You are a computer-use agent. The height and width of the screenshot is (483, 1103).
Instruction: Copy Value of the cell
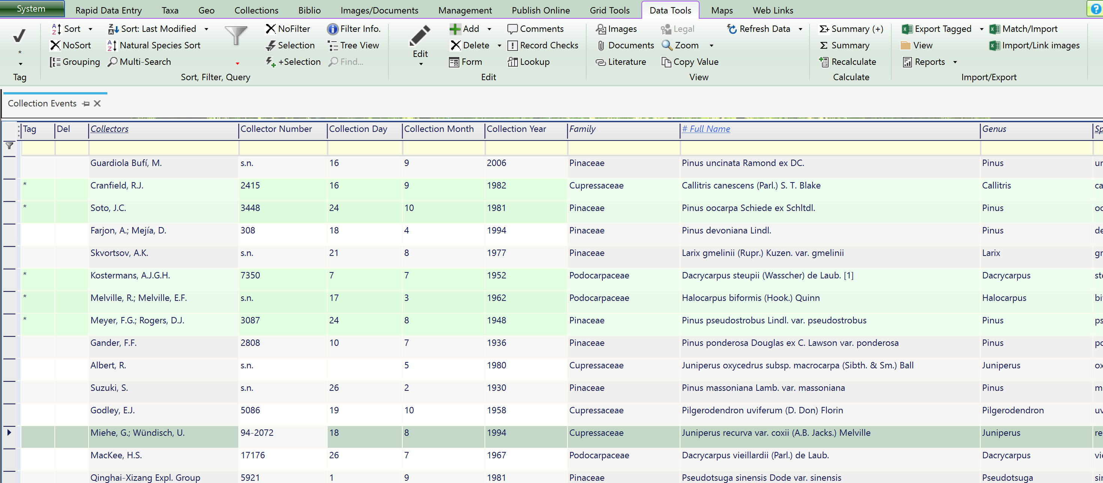[690, 62]
